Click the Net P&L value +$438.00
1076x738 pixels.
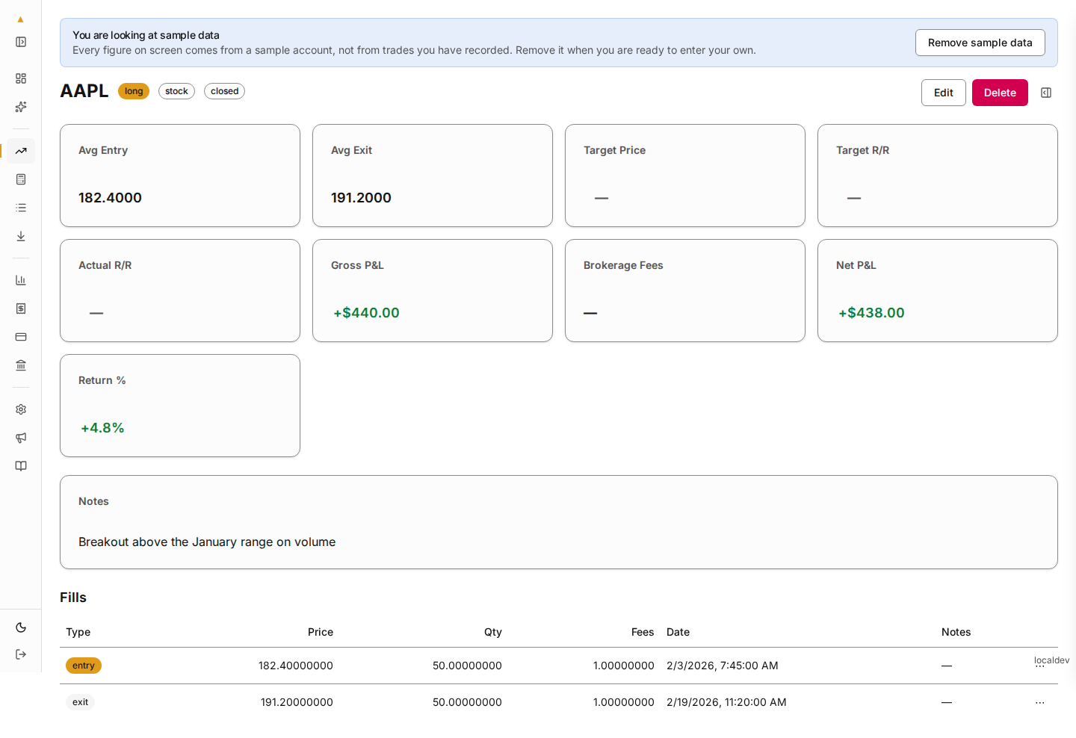point(871,313)
